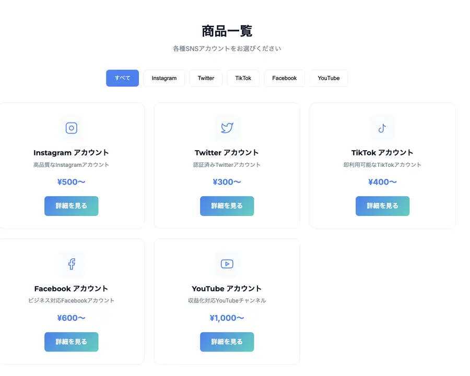Screen dimensions: 470x376
Task: Switch to the Twitter filter tab
Action: [206, 78]
